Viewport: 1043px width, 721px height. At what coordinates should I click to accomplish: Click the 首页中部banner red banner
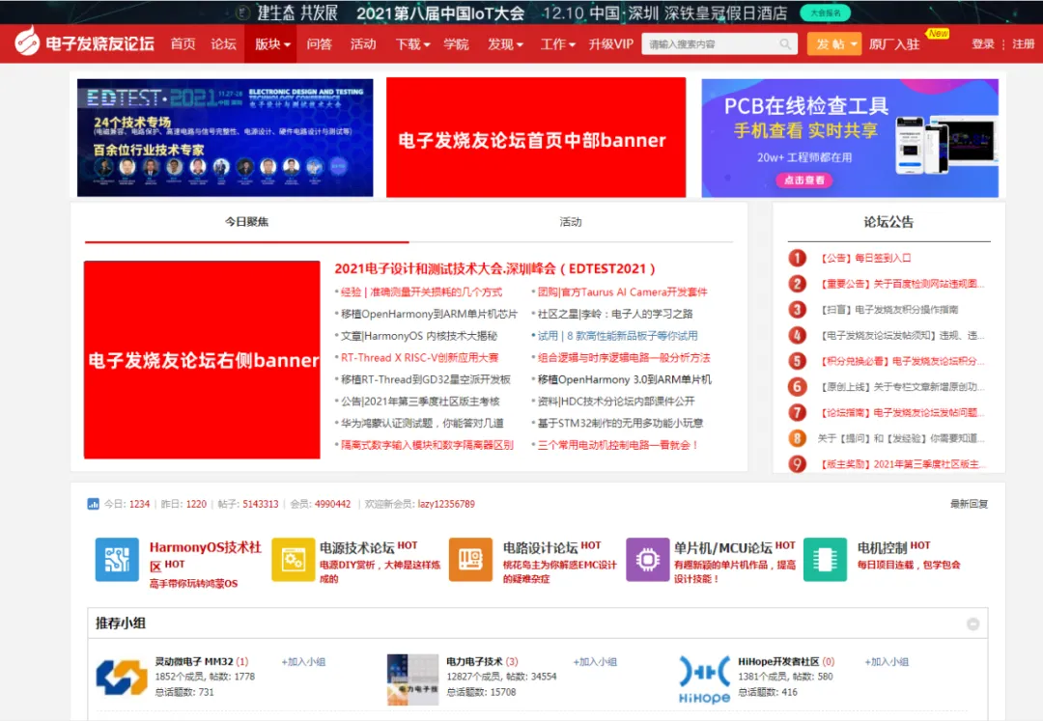pyautogui.click(x=536, y=138)
